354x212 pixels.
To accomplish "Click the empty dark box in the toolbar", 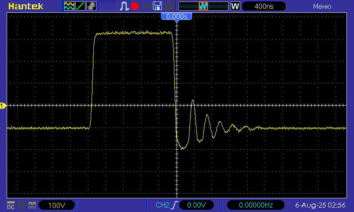I will [108, 6].
